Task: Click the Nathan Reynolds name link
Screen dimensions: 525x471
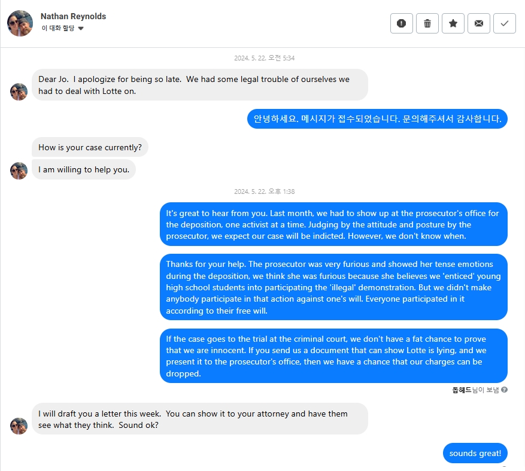Action: tap(73, 16)
